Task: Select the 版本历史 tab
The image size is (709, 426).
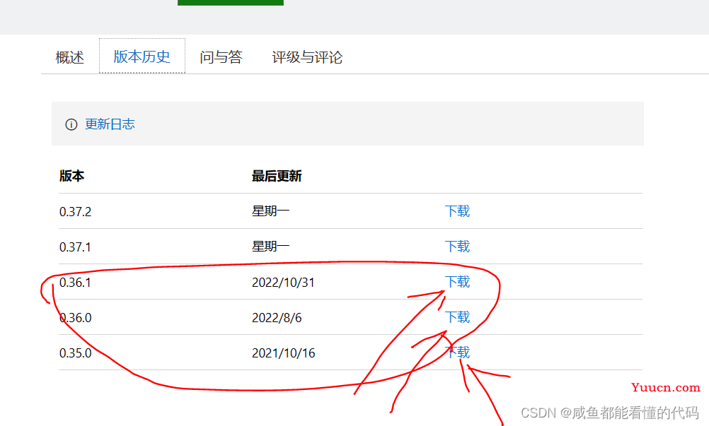Action: [142, 57]
